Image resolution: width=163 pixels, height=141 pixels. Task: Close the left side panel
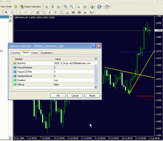(x=11, y=17)
